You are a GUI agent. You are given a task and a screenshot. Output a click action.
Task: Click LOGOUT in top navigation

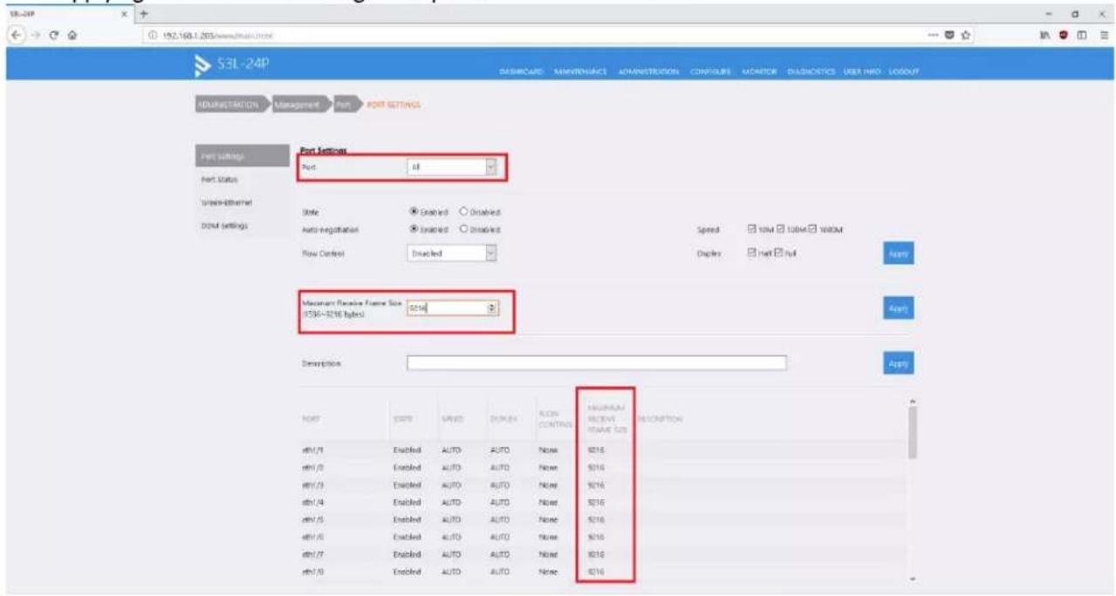click(903, 70)
